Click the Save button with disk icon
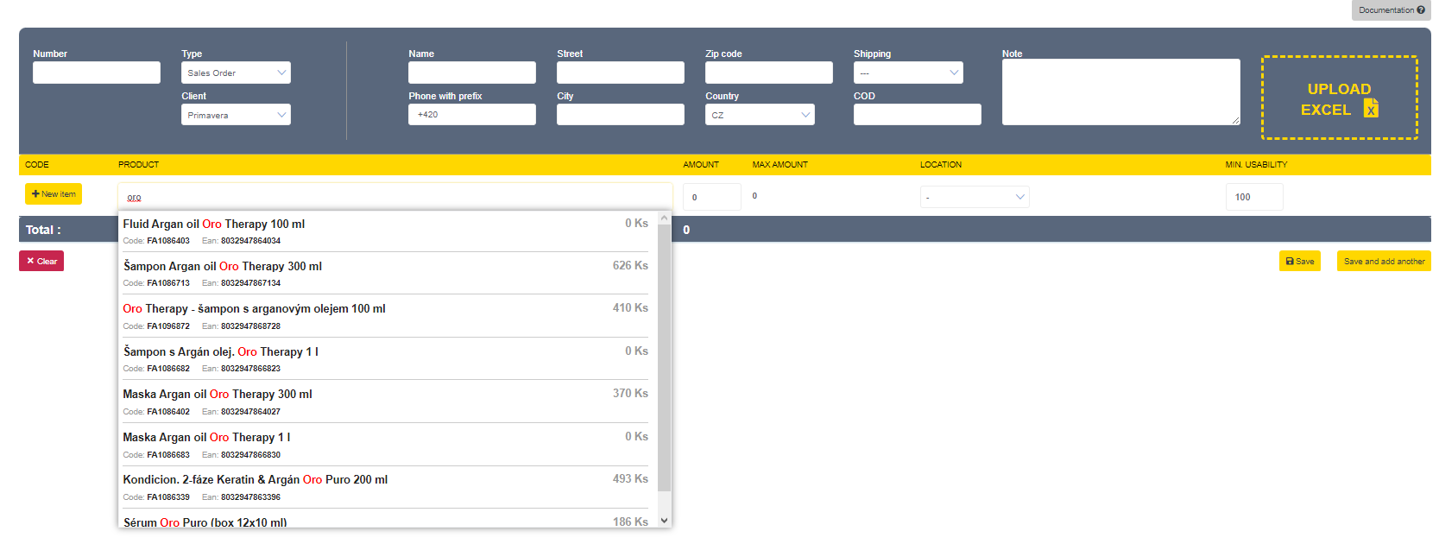This screenshot has width=1439, height=544. pos(1299,262)
